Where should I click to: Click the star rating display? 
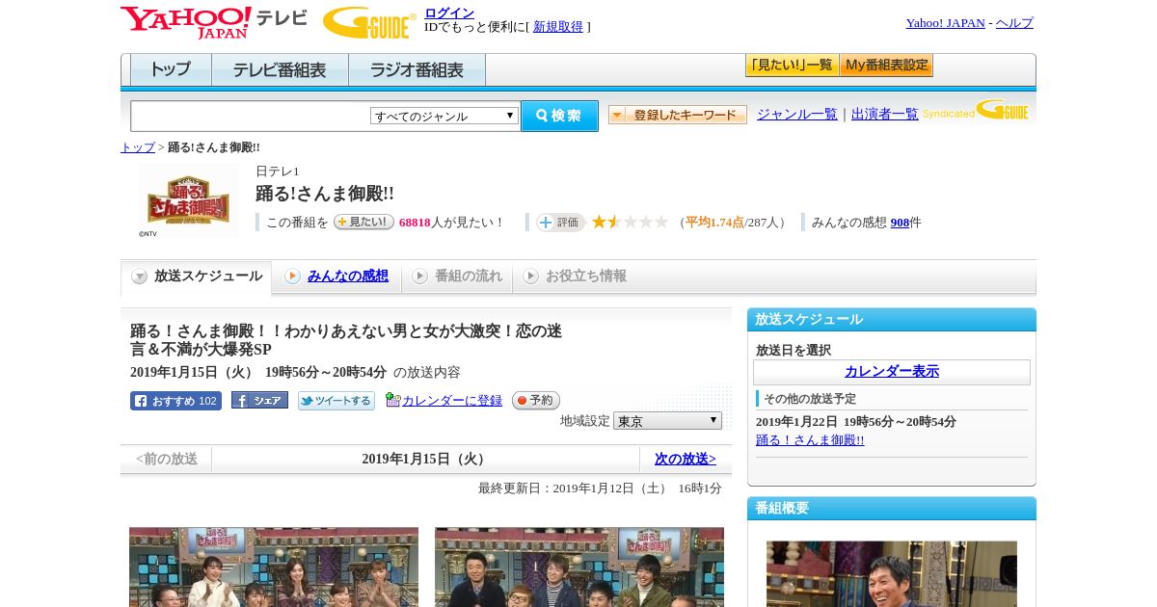point(630,222)
